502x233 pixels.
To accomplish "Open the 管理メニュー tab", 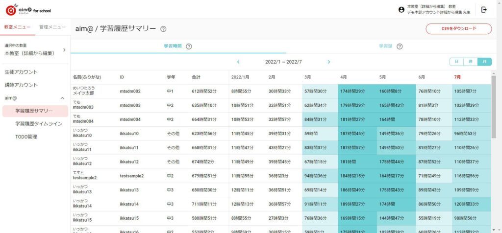I will 52,27.
